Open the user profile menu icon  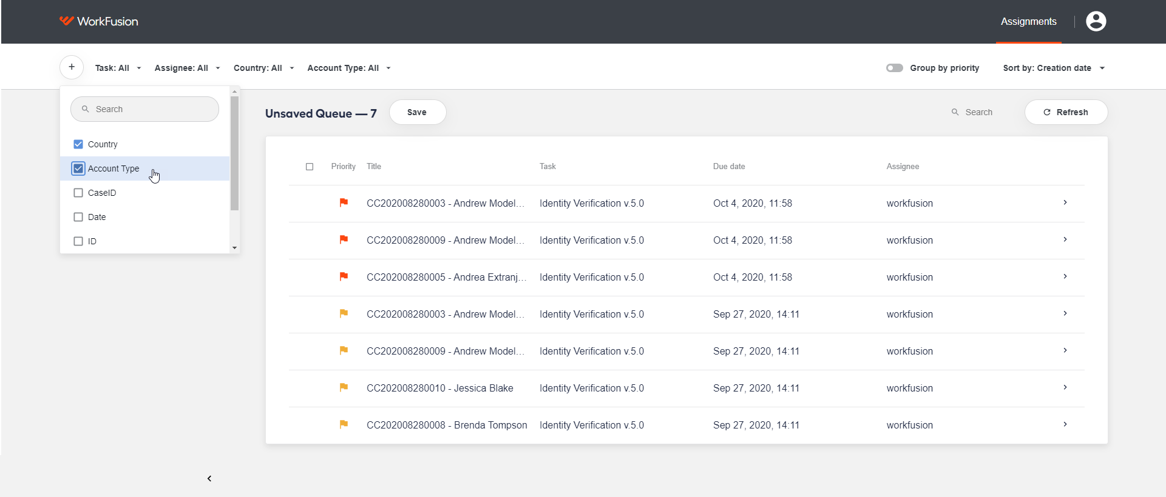[1096, 21]
